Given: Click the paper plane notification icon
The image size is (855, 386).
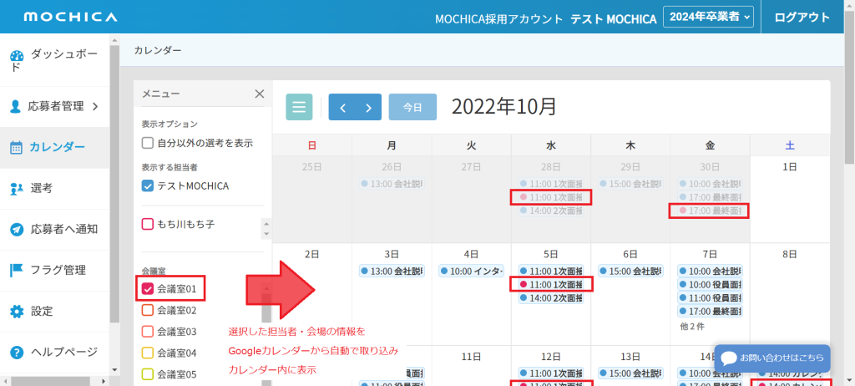Looking at the screenshot, I should [x=16, y=229].
